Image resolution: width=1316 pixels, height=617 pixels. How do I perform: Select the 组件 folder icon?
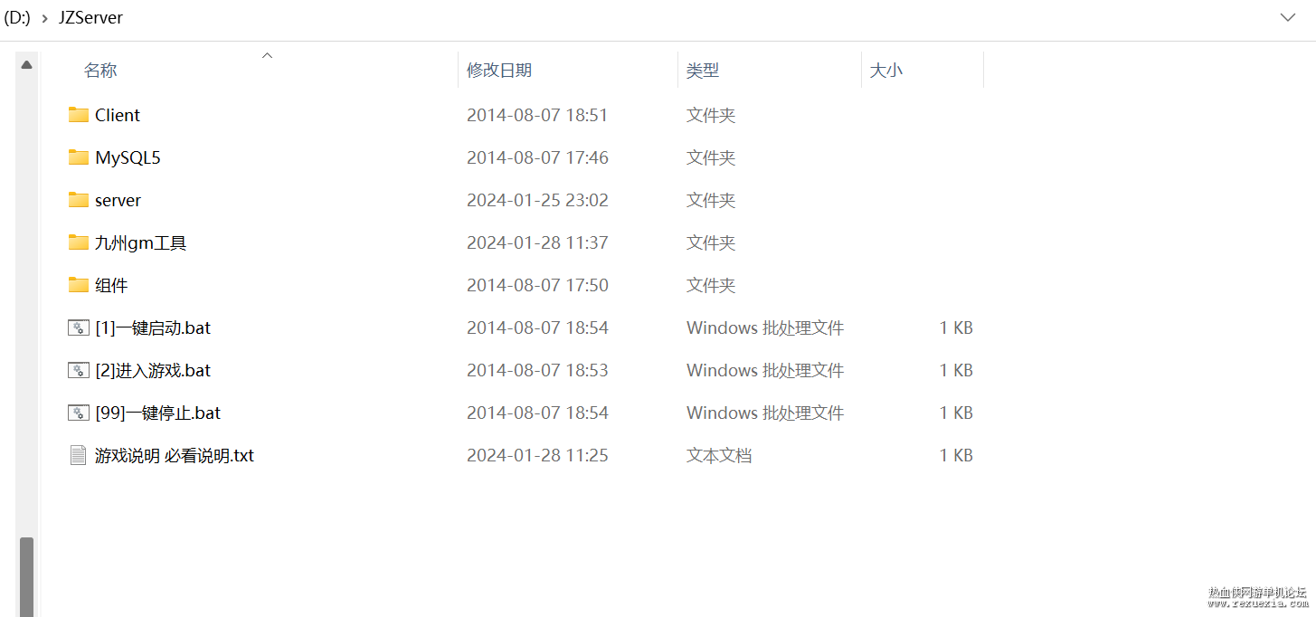pos(79,285)
